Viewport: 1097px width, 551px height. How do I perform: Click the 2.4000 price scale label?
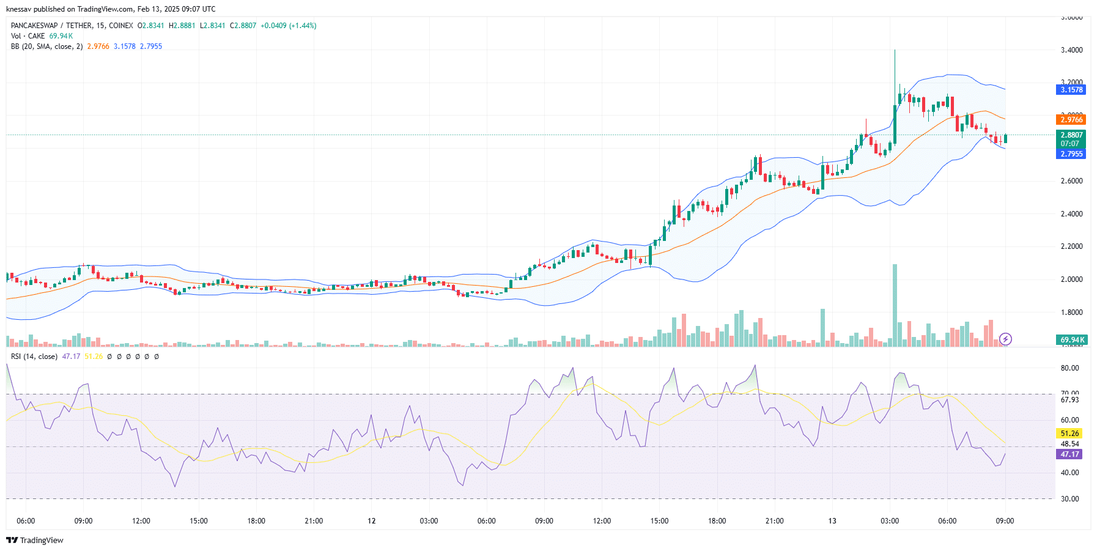[1071, 214]
